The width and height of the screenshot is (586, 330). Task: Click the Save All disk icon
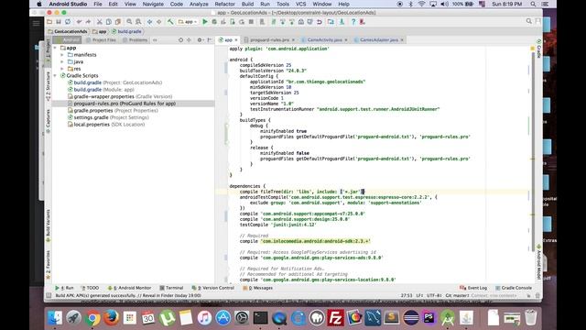[59, 22]
